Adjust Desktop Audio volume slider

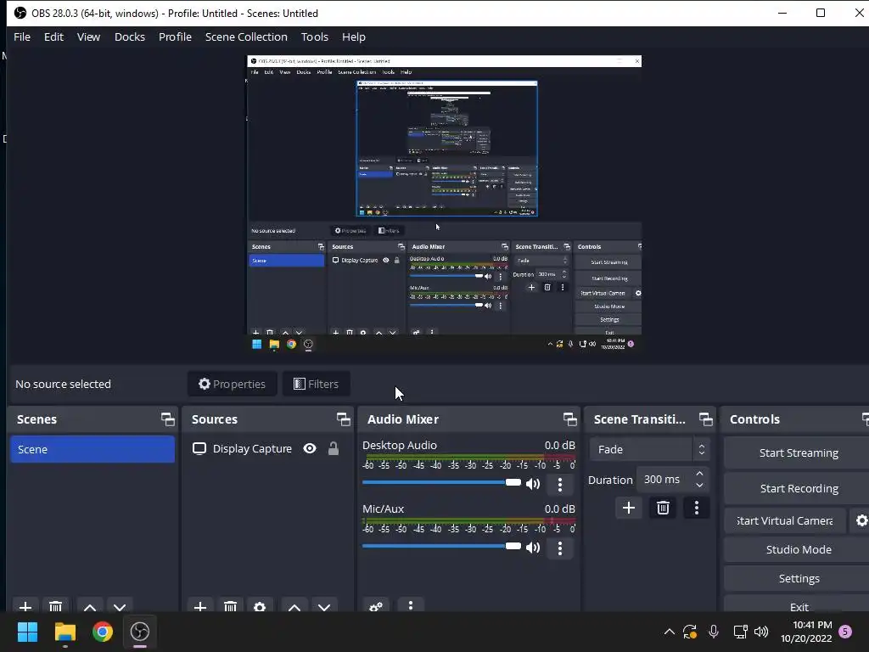pyautogui.click(x=441, y=482)
